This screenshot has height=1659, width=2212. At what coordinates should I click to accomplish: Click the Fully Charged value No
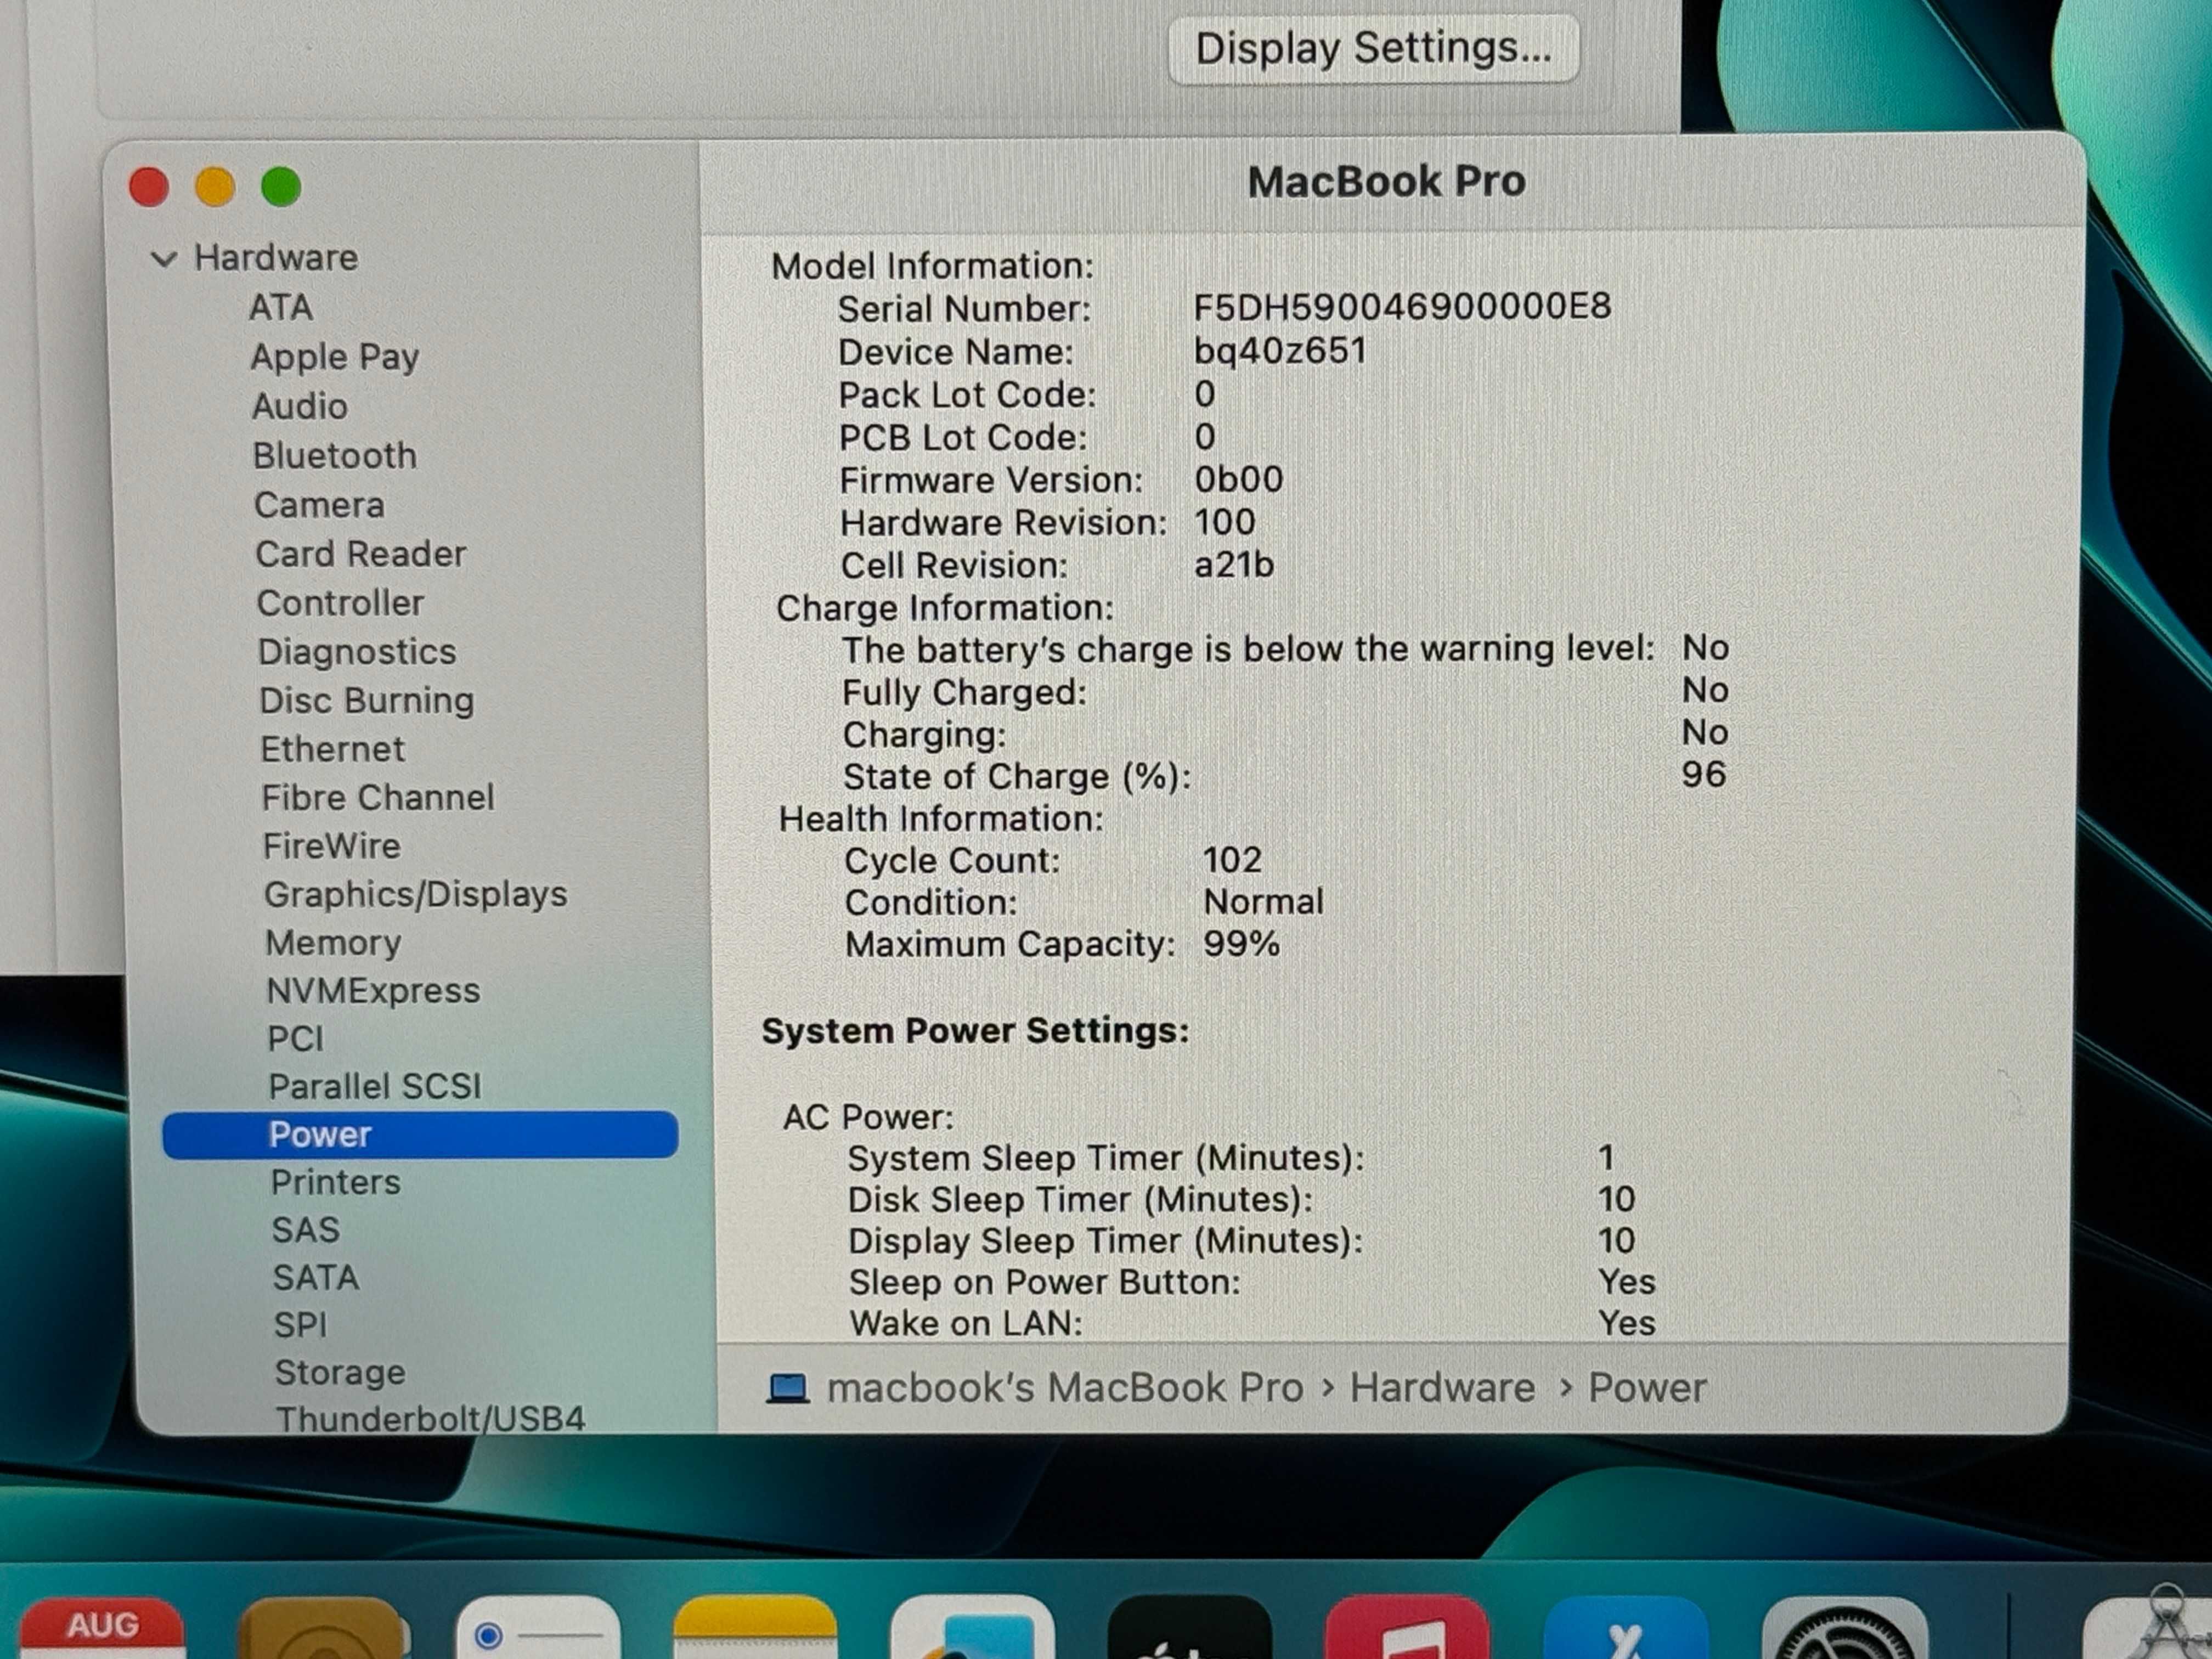(x=1705, y=690)
